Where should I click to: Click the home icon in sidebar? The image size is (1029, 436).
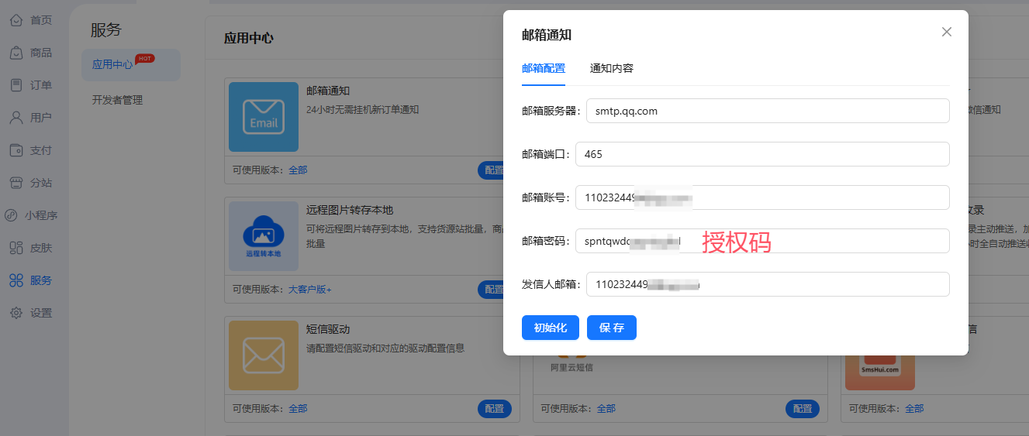point(16,20)
